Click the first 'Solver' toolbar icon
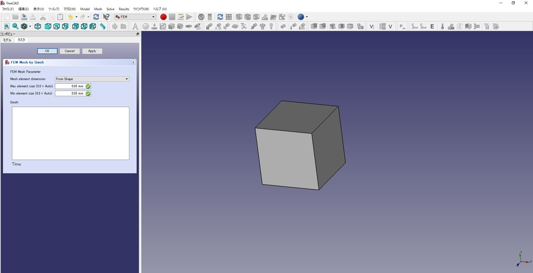 415,27
